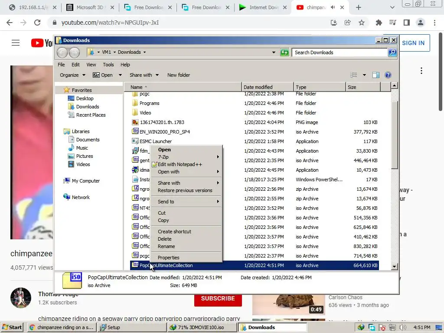Open the Help menu
The height and width of the screenshot is (333, 444).
point(125,65)
